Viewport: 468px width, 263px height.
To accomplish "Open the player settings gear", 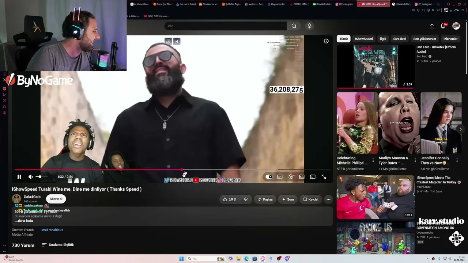I will (x=291, y=177).
